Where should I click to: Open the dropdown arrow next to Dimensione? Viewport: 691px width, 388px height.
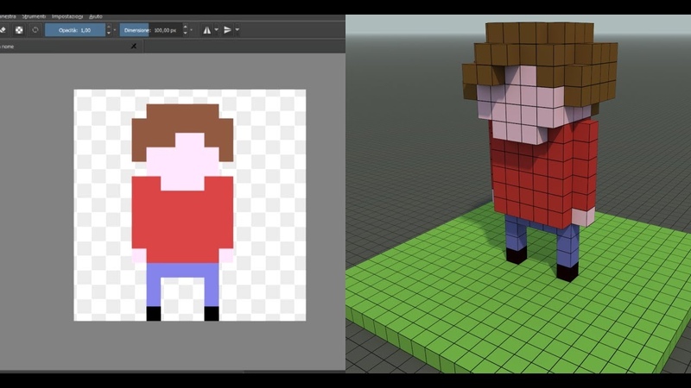191,30
